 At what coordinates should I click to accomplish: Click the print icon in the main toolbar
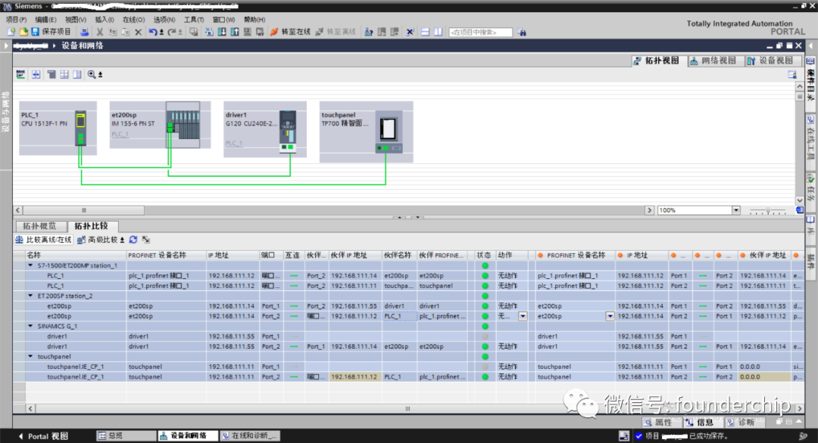click(84, 33)
